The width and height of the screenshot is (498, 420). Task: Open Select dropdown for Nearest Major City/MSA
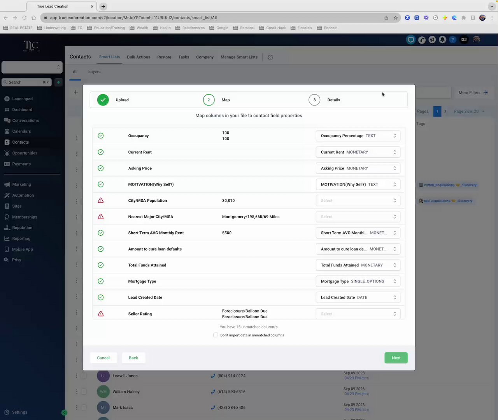point(358,217)
